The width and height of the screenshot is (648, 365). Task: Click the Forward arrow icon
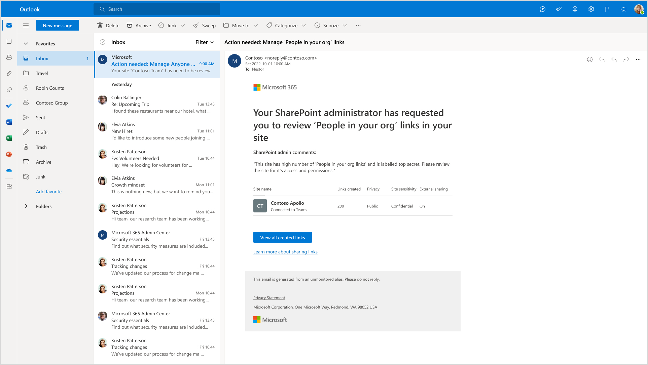click(626, 59)
